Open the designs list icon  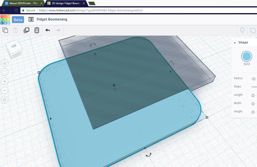pyautogui.click(x=31, y=19)
